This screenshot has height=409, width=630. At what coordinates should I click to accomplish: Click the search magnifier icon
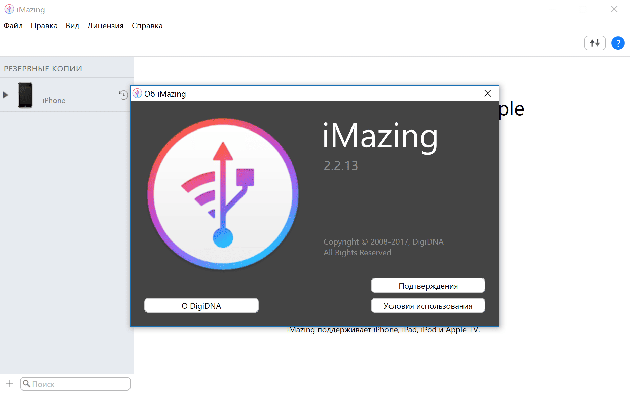[27, 384]
